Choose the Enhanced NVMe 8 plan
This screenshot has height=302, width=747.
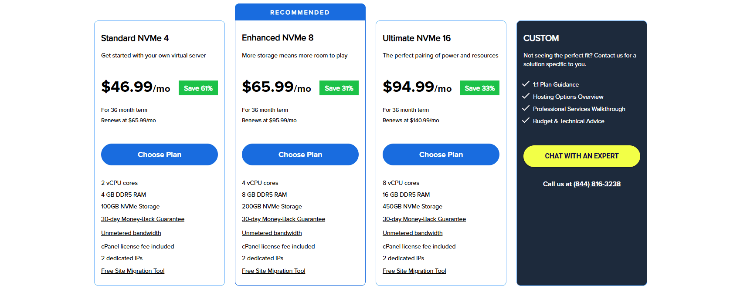(x=300, y=154)
